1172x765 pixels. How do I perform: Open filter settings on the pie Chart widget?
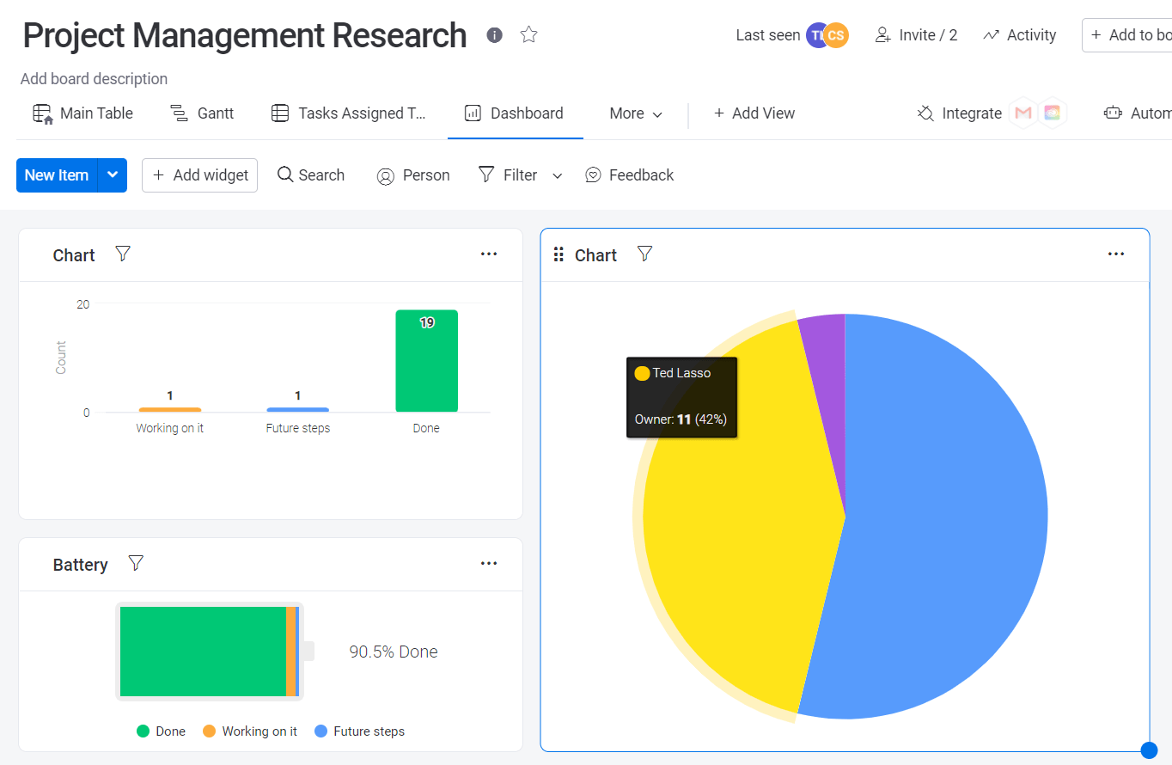tap(644, 254)
